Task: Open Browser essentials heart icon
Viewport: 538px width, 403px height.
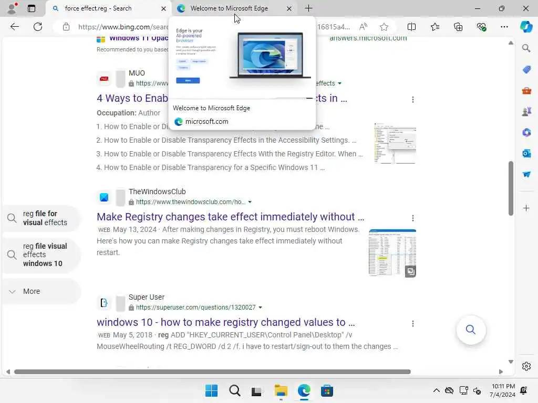Action: [481, 27]
